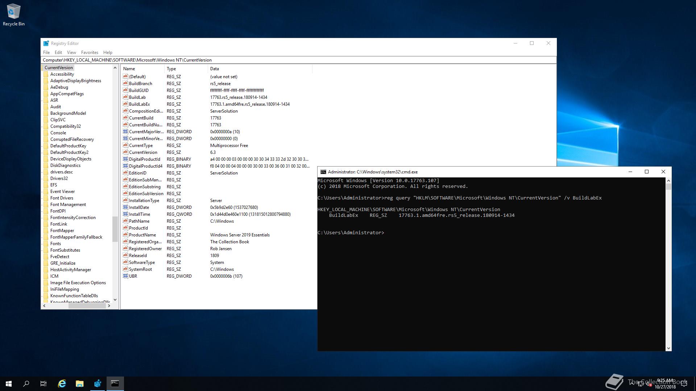Select the DefaultProductKey2 key
The height and width of the screenshot is (391, 696).
click(69, 152)
